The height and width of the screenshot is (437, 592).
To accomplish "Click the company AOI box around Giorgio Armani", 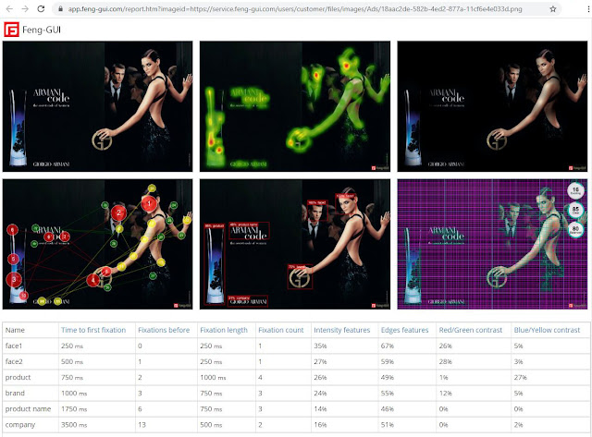I will point(248,301).
